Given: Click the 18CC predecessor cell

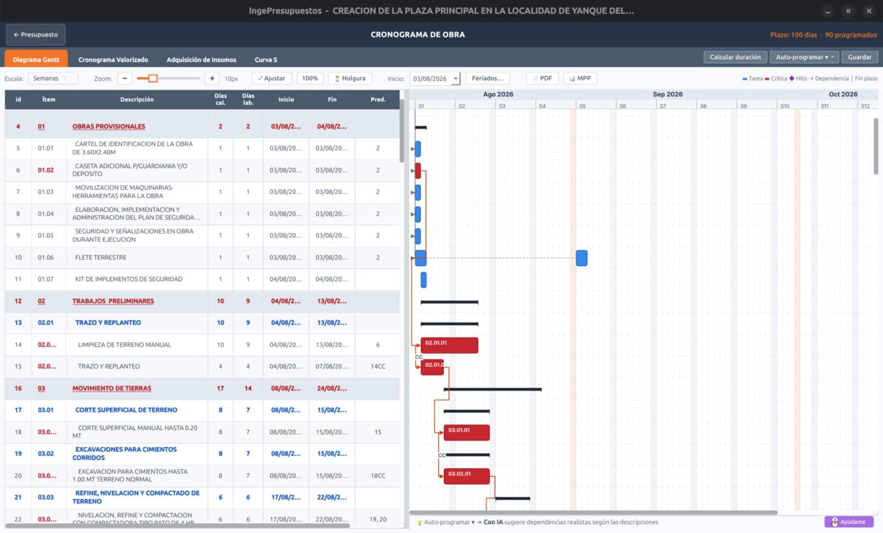Looking at the screenshot, I should pyautogui.click(x=378, y=476).
